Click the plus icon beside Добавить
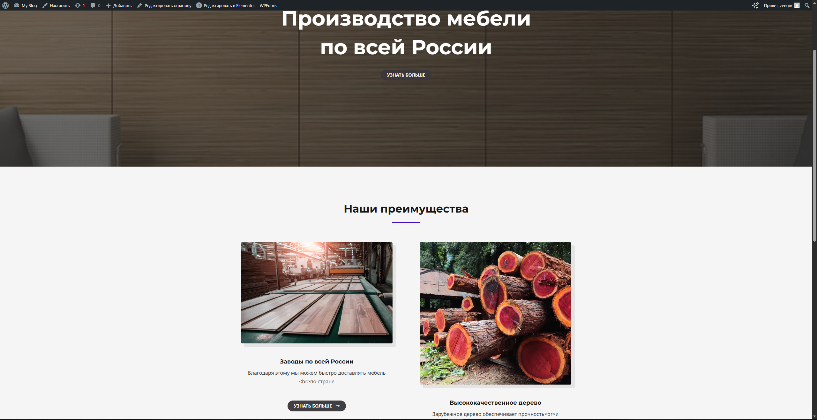 click(x=109, y=5)
